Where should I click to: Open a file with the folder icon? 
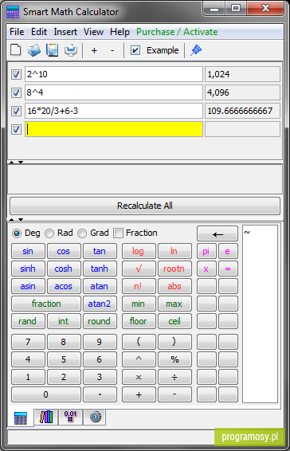(34, 50)
